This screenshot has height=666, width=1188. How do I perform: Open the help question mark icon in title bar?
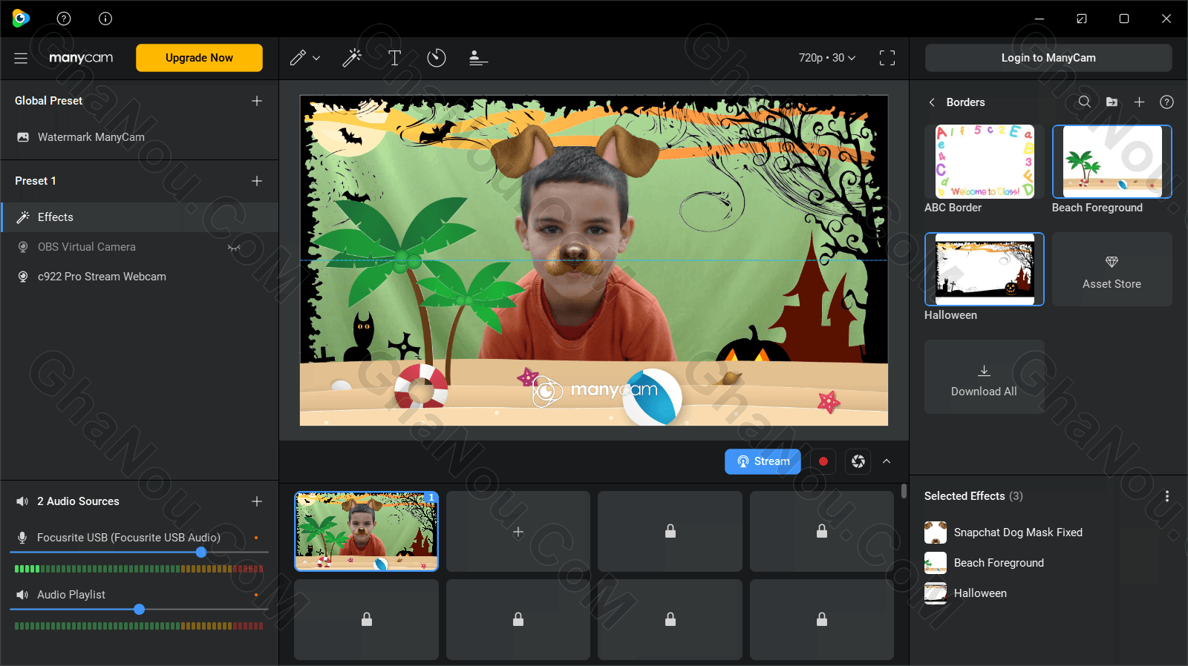pyautogui.click(x=64, y=19)
